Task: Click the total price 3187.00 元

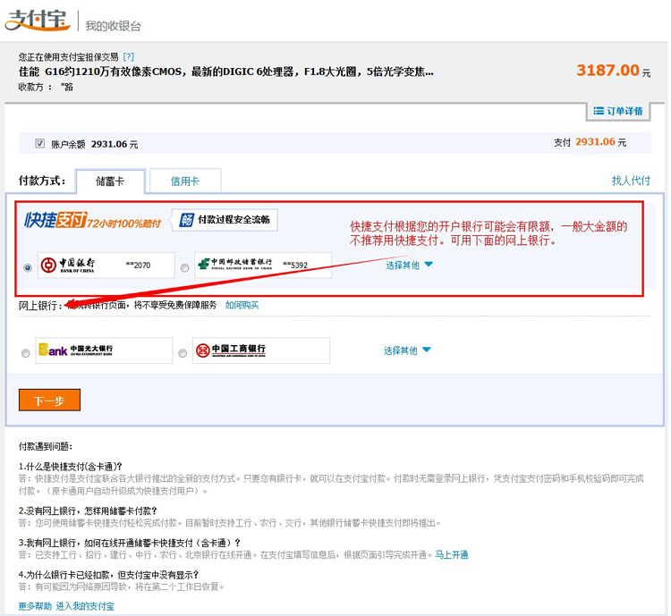Action: (613, 71)
